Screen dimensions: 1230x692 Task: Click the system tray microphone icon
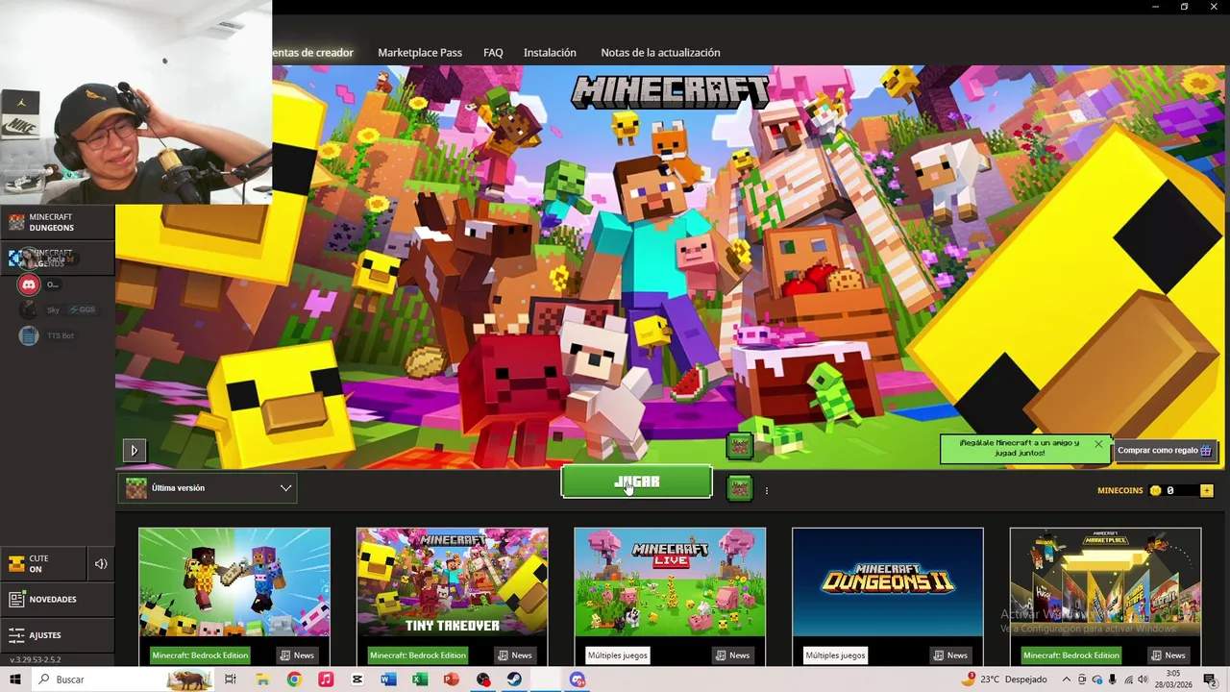[1113, 680]
